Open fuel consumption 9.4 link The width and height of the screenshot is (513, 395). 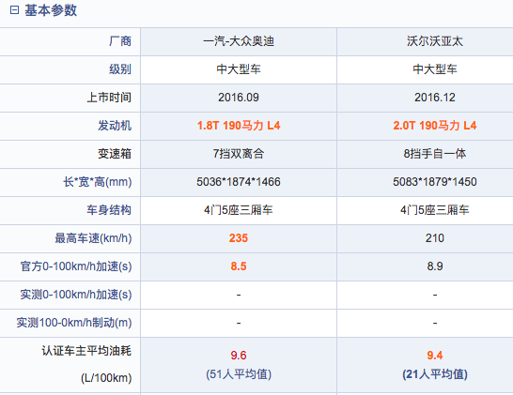point(435,356)
